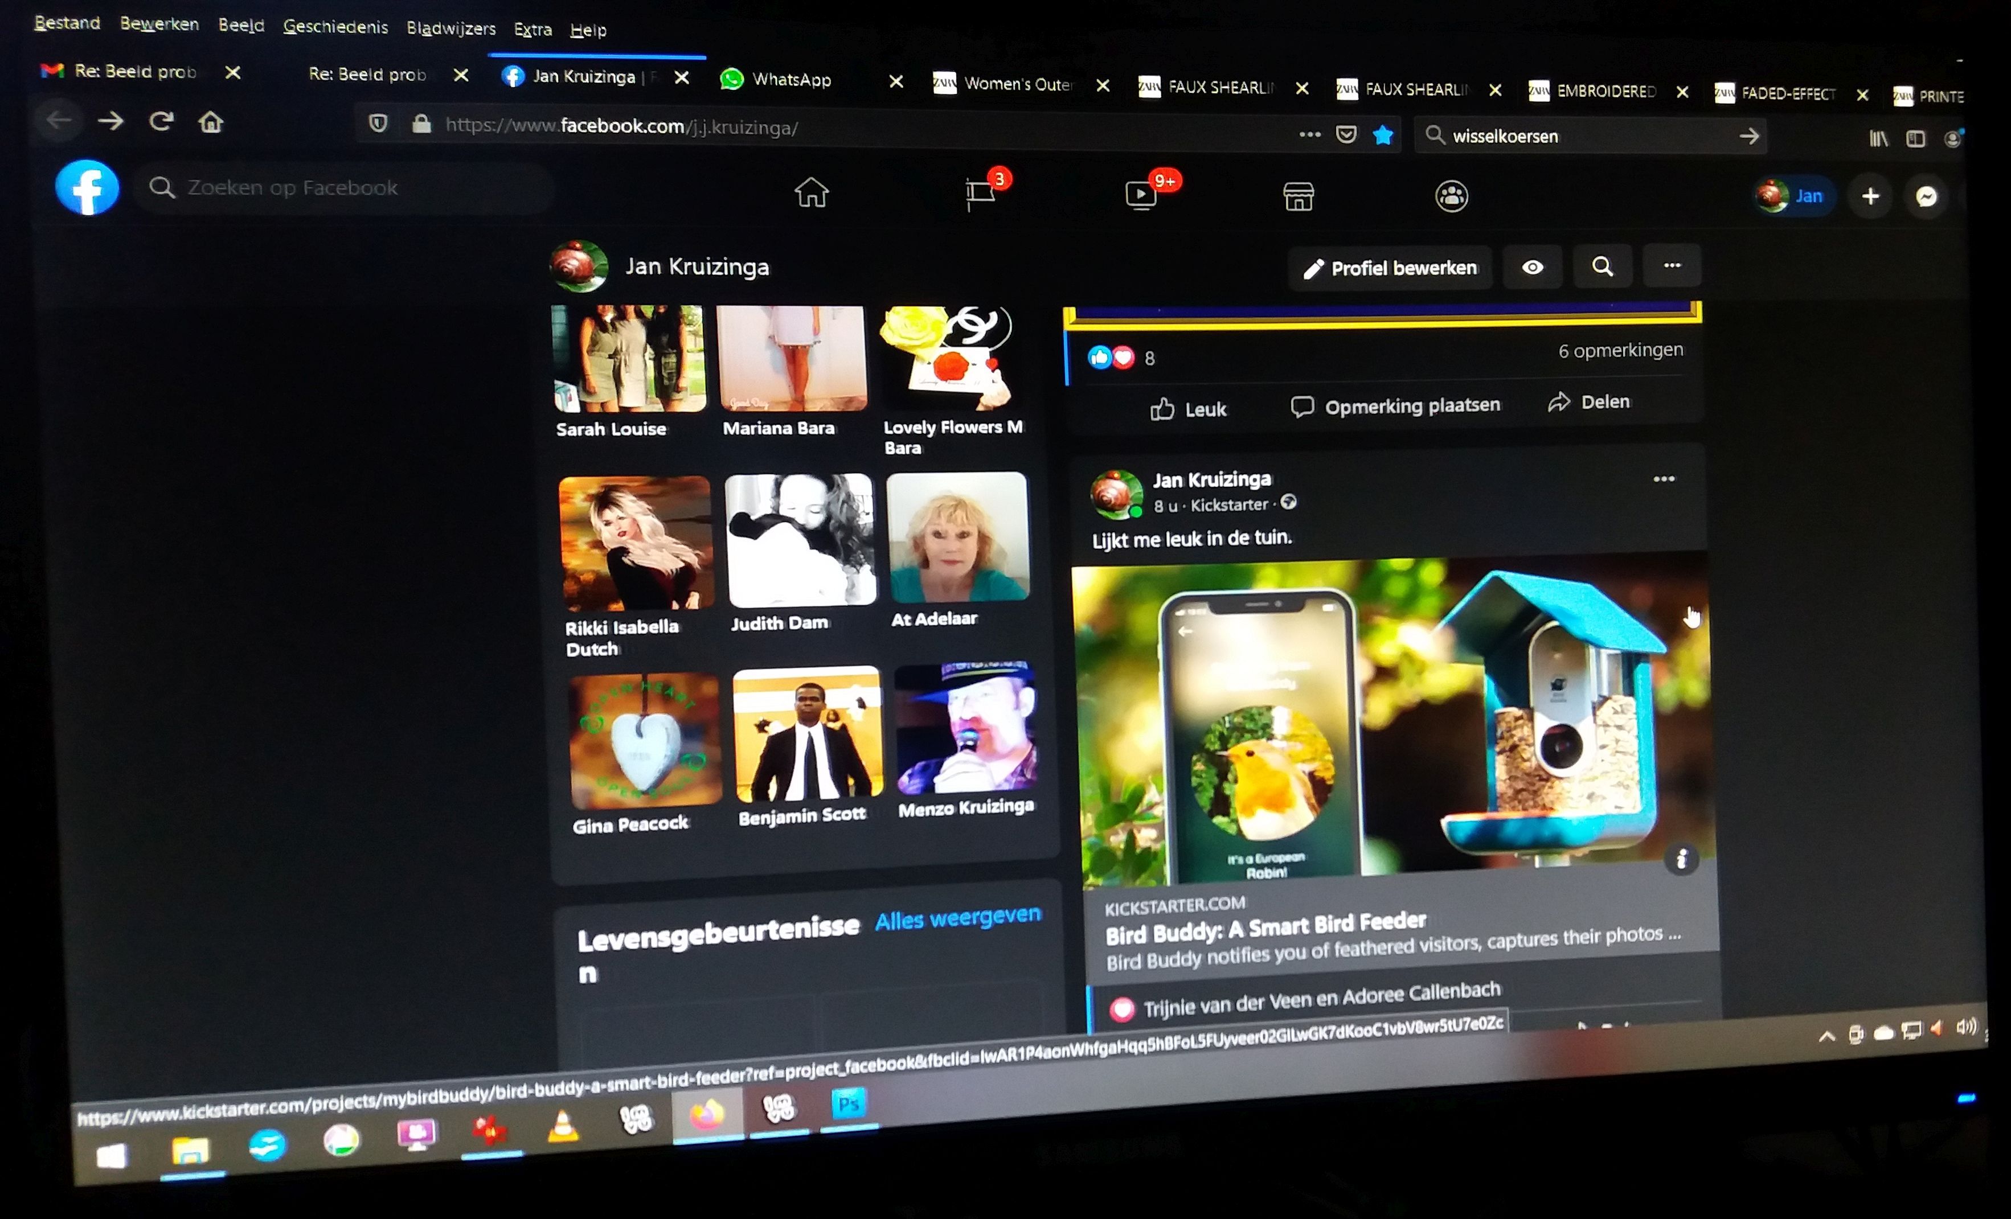Open Pages flag icon with 3 notifications
Viewport: 2011px width, 1219px height.
pyautogui.click(x=980, y=194)
